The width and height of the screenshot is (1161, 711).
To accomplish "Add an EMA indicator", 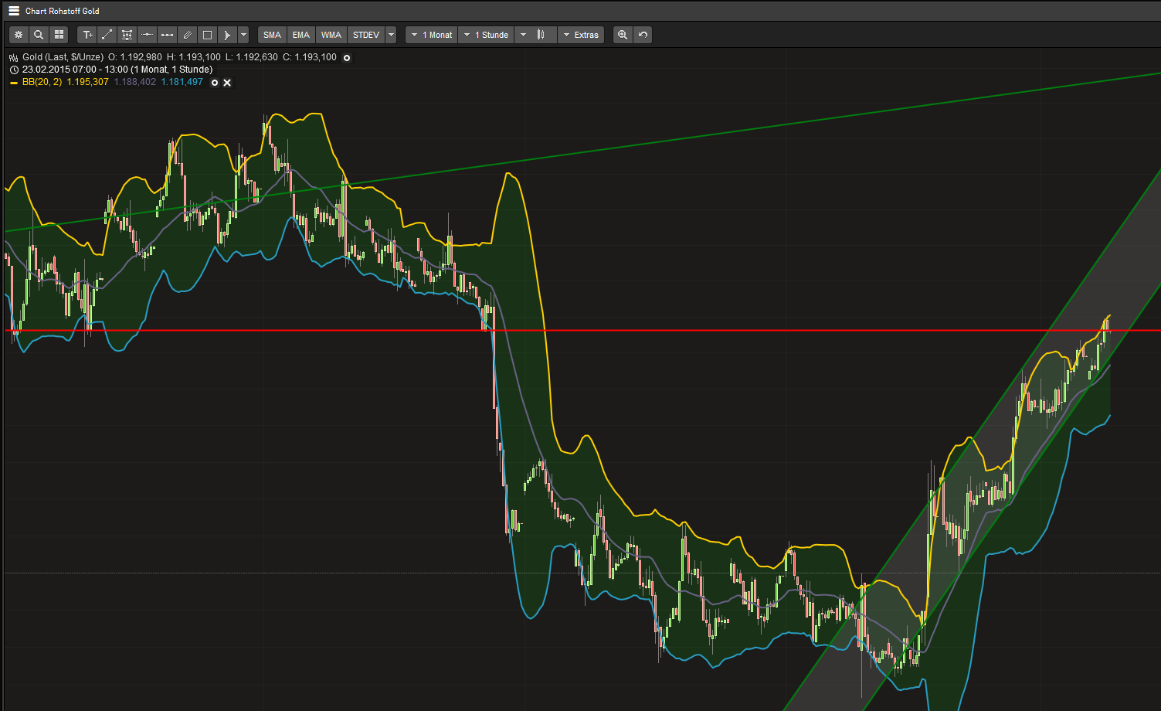I will pyautogui.click(x=301, y=35).
